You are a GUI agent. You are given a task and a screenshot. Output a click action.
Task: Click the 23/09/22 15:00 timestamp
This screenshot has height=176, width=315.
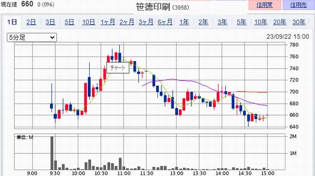(x=288, y=37)
